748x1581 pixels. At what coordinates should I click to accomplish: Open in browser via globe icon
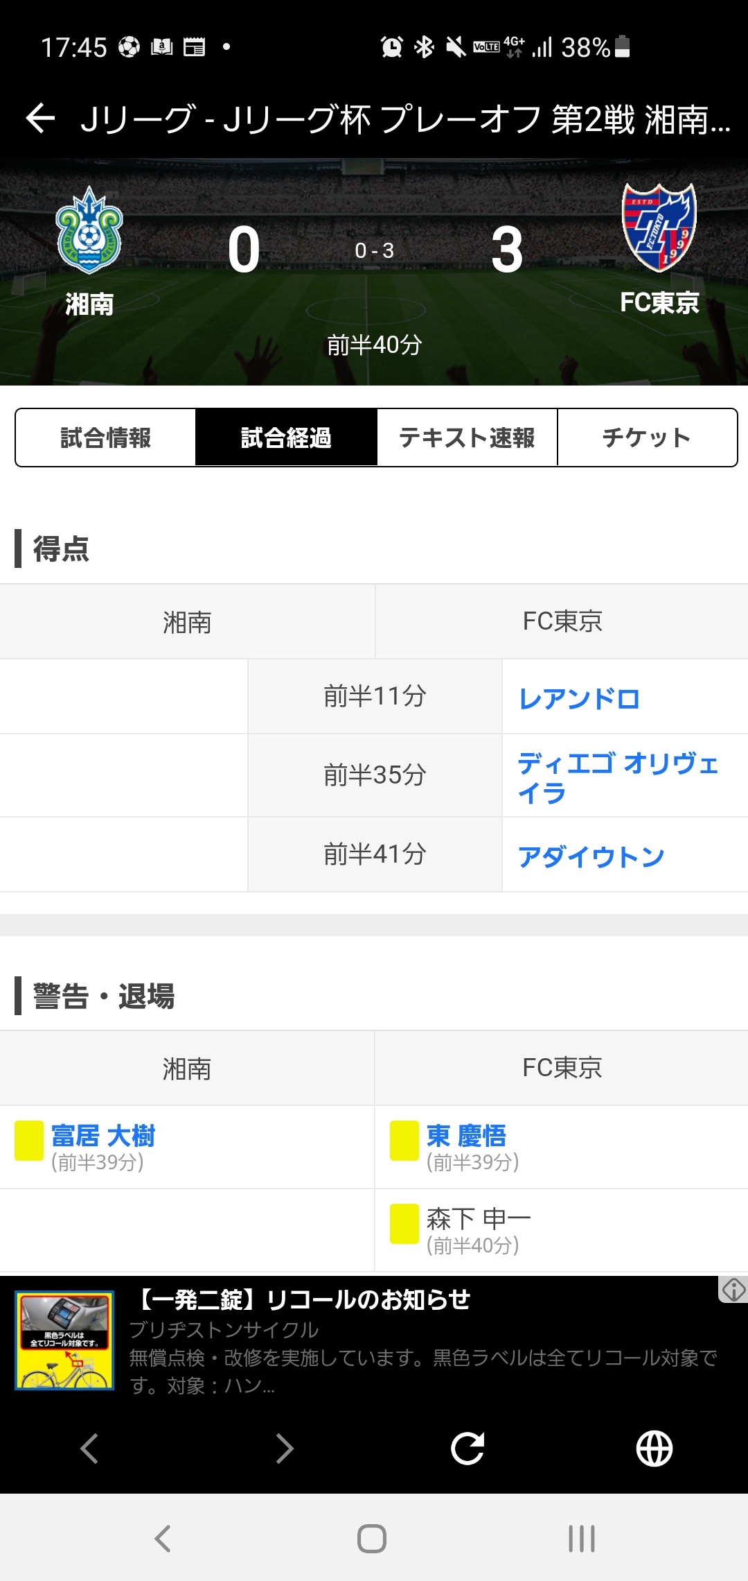pos(654,1448)
